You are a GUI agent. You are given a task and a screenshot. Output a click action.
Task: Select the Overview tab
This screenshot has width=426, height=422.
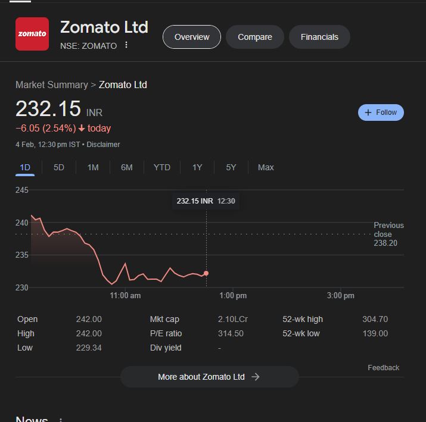coord(192,37)
